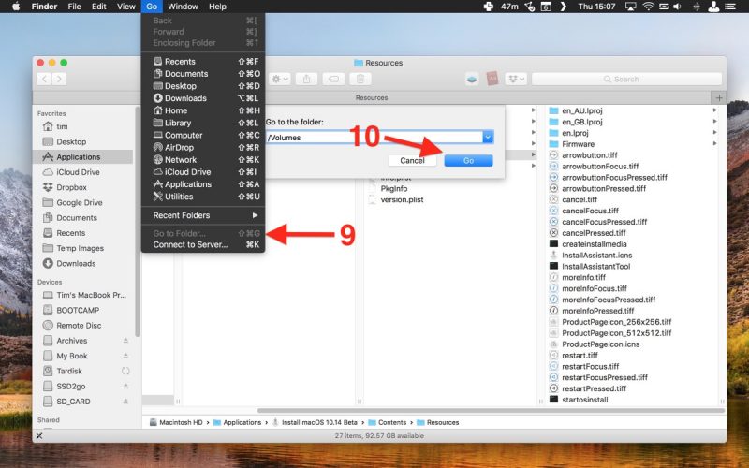
Task: Open the Apple menu
Action: pyautogui.click(x=15, y=7)
